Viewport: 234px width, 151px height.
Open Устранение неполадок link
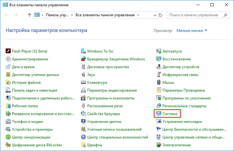pyautogui.click(x=182, y=122)
